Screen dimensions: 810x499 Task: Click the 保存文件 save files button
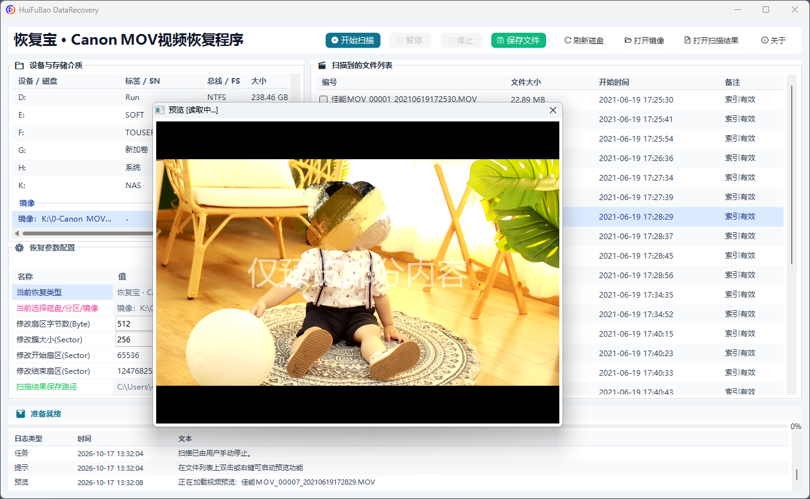pos(518,40)
